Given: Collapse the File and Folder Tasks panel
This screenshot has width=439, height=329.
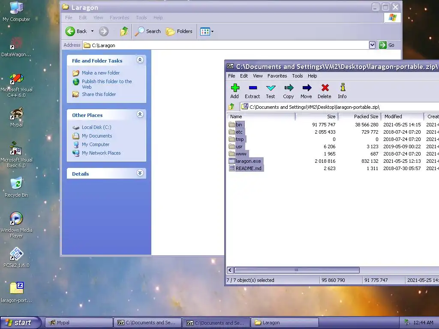Looking at the screenshot, I should click(x=140, y=60).
